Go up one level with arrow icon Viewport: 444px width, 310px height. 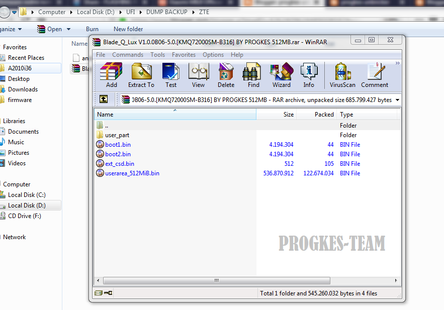[104, 99]
